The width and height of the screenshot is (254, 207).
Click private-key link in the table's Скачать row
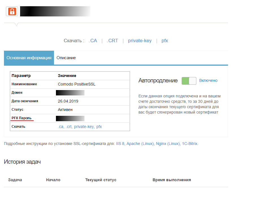84,127
